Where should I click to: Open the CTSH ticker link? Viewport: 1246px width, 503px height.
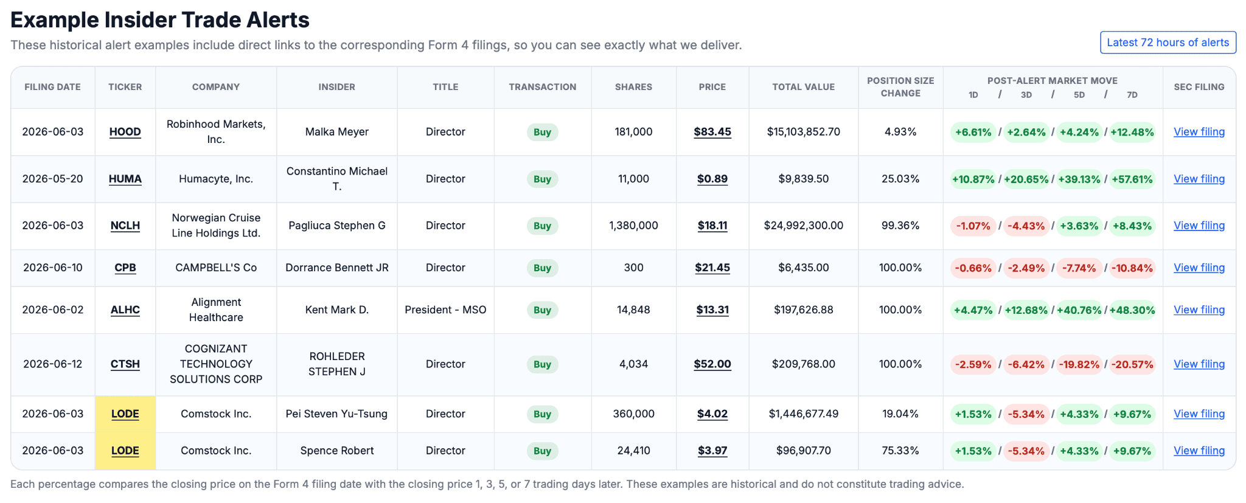(x=125, y=364)
